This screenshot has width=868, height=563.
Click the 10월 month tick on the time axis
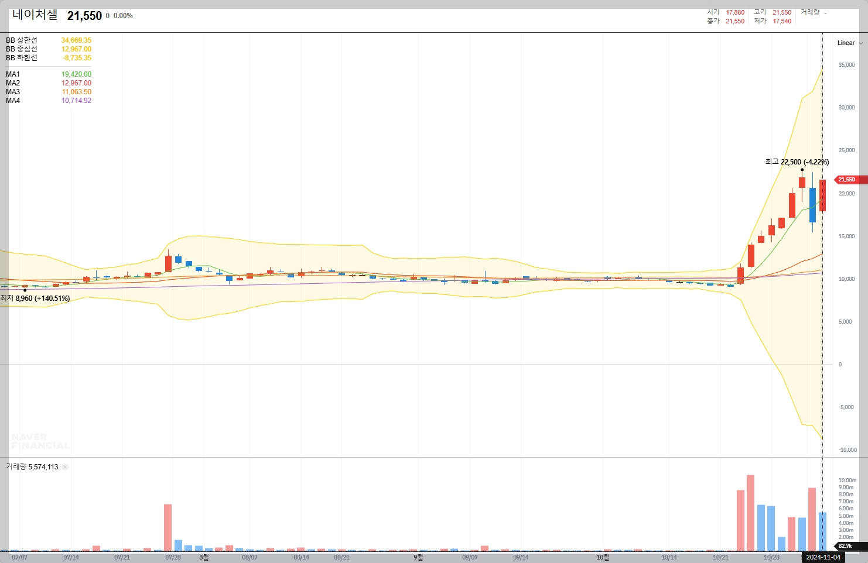coord(603,558)
